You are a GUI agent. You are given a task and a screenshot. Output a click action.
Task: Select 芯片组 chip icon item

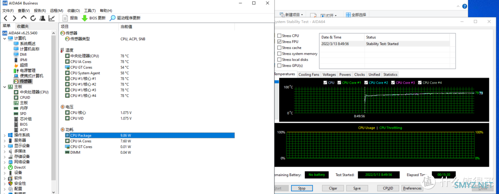tap(23, 119)
